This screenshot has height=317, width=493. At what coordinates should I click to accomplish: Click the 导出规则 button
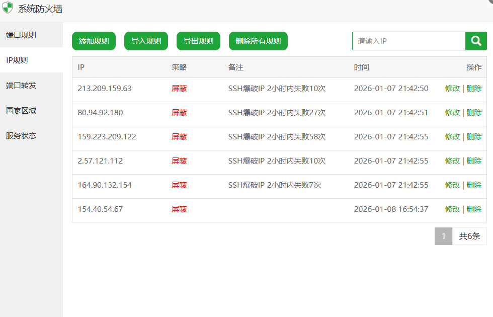point(198,41)
